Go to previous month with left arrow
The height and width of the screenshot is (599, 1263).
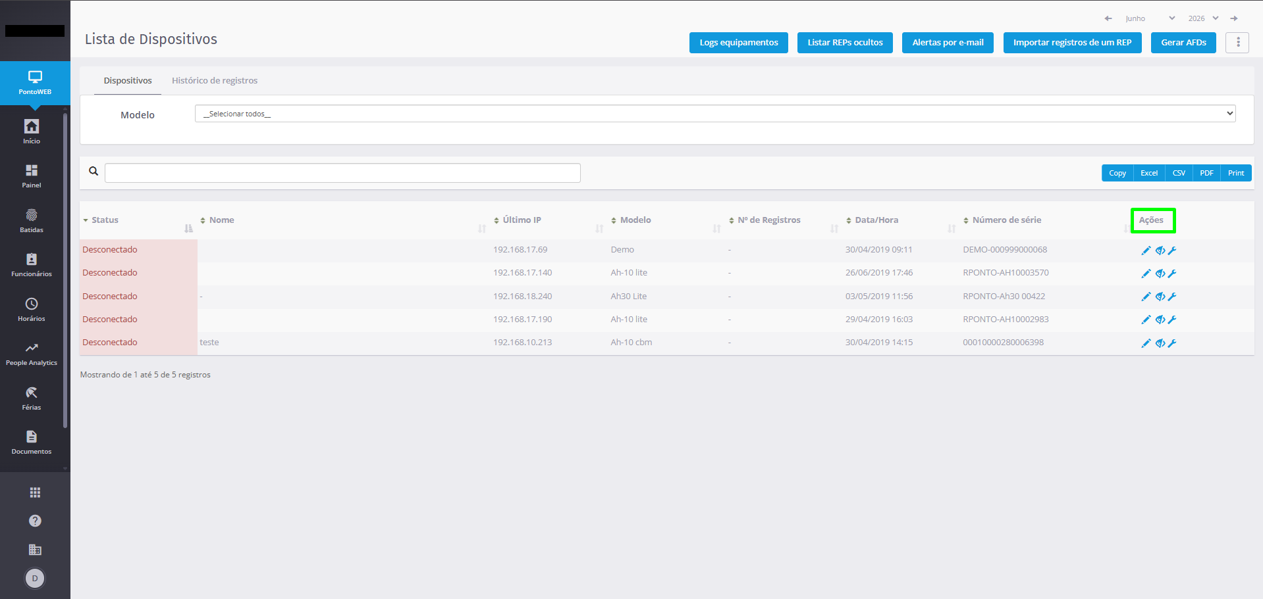tap(1108, 18)
